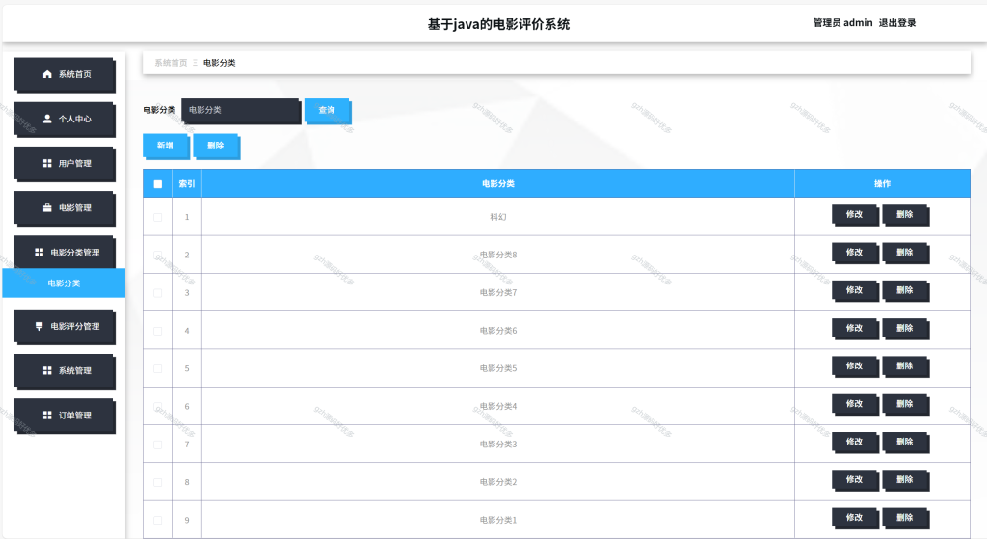This screenshot has width=987, height=539.
Task: Click the grid icon beside 订单管理
Action: [47, 415]
